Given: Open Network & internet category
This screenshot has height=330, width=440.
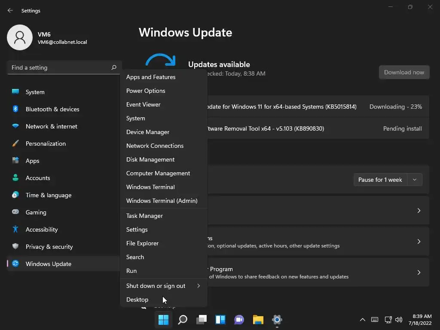Looking at the screenshot, I should [64, 126].
